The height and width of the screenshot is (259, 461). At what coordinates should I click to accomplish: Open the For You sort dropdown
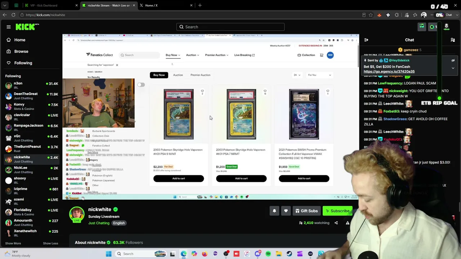[x=319, y=75]
